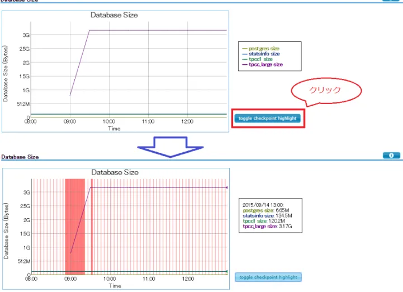Click 3G axis label on upper chart
Viewport: 403px width, 292px height.
tap(26, 35)
